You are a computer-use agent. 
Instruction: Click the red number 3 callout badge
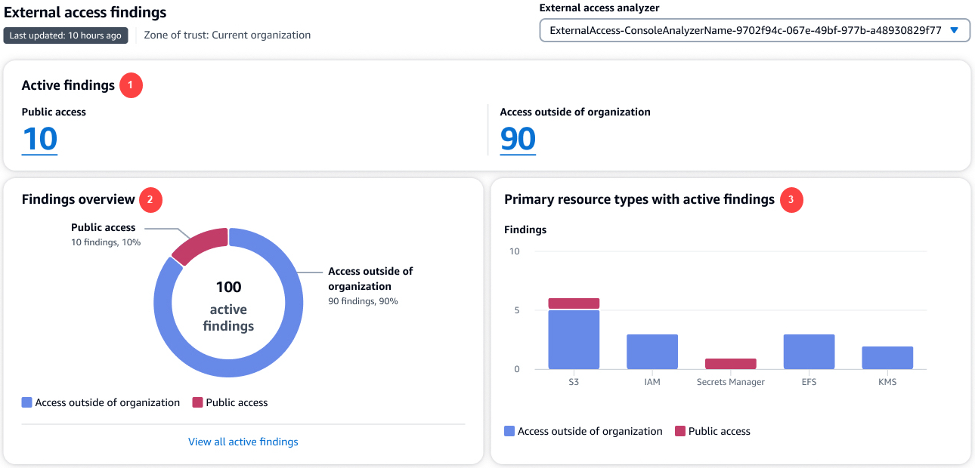point(791,199)
